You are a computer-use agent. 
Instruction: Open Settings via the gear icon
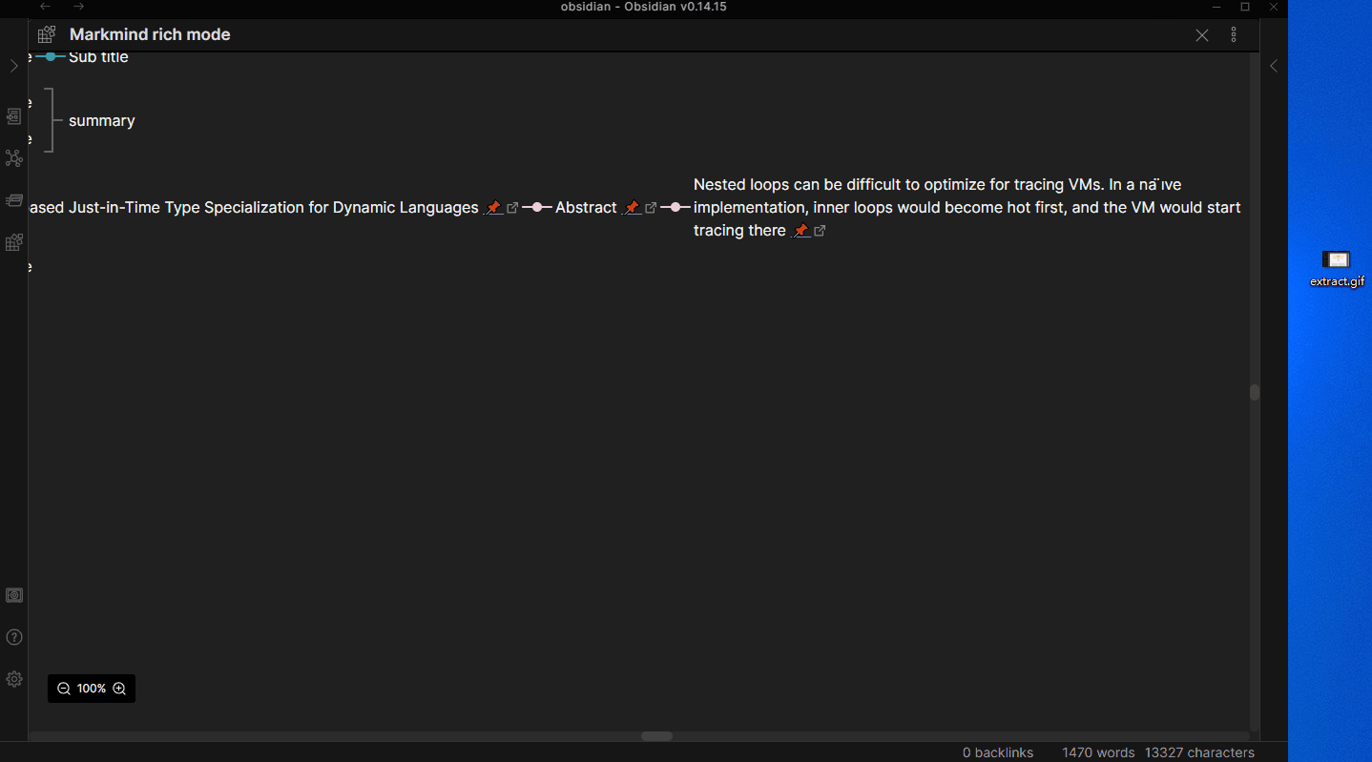13,679
